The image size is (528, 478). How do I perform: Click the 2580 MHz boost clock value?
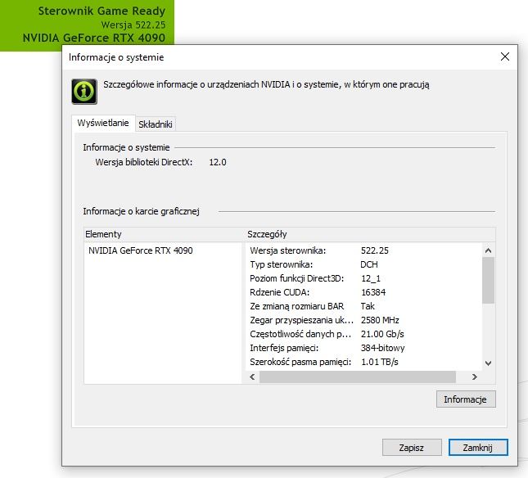coord(380,320)
